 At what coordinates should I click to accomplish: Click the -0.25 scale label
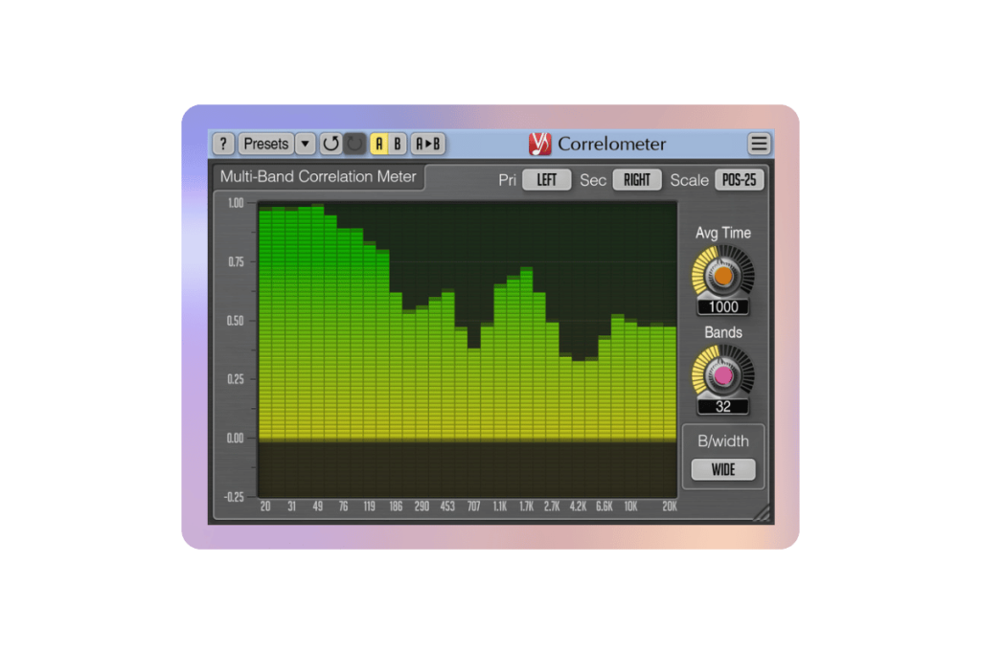pos(234,497)
